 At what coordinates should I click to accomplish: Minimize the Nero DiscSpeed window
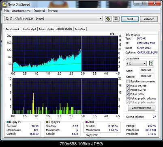[x=137, y=3]
